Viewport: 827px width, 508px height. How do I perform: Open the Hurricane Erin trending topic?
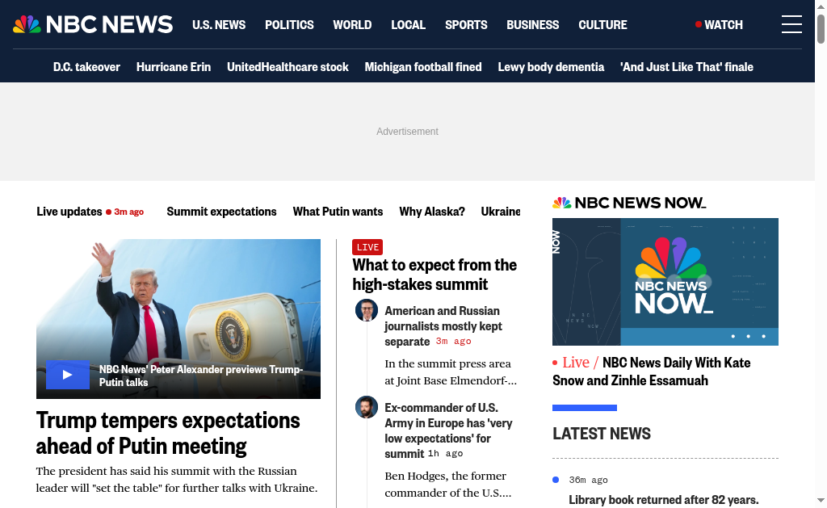tap(174, 67)
